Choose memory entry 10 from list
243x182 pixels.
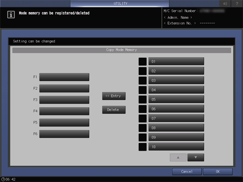click(176, 147)
